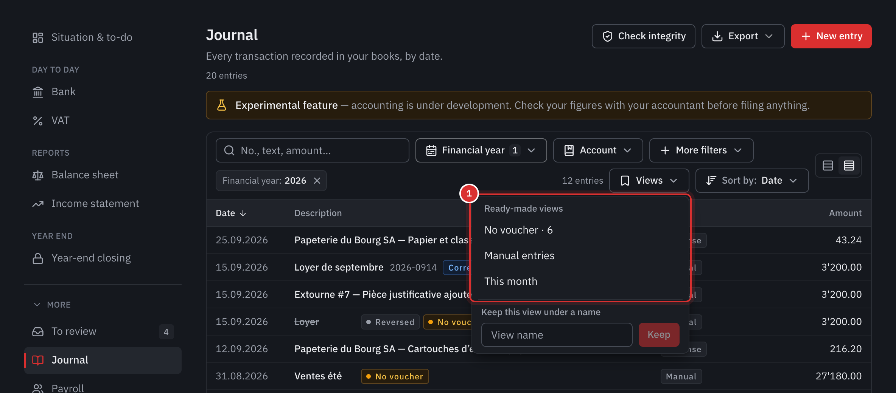Open To review inbox icon
The width and height of the screenshot is (896, 393).
38,331
